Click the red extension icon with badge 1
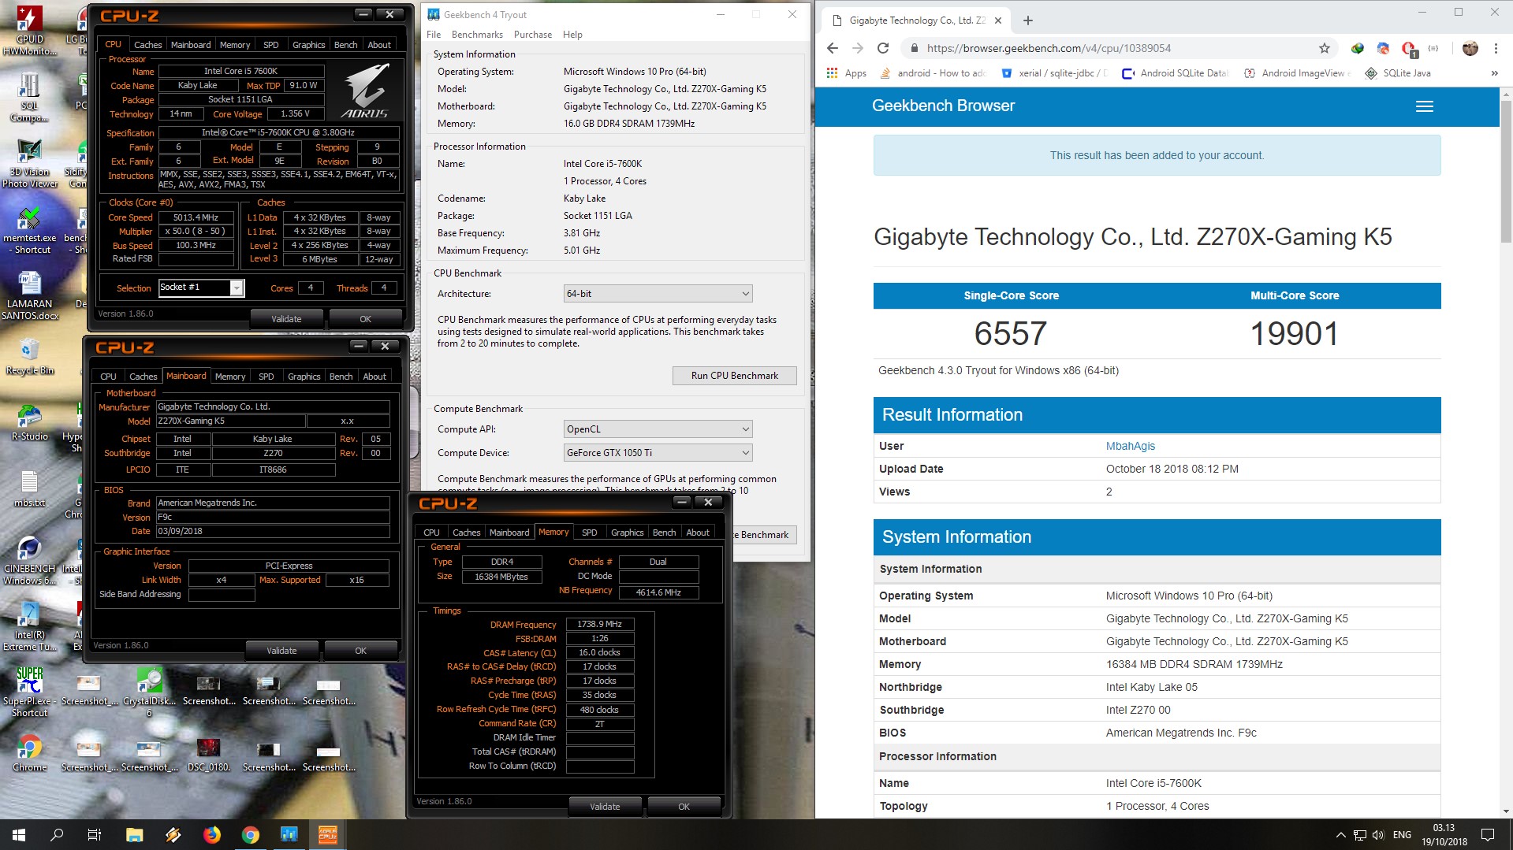This screenshot has height=850, width=1513. click(x=1409, y=49)
